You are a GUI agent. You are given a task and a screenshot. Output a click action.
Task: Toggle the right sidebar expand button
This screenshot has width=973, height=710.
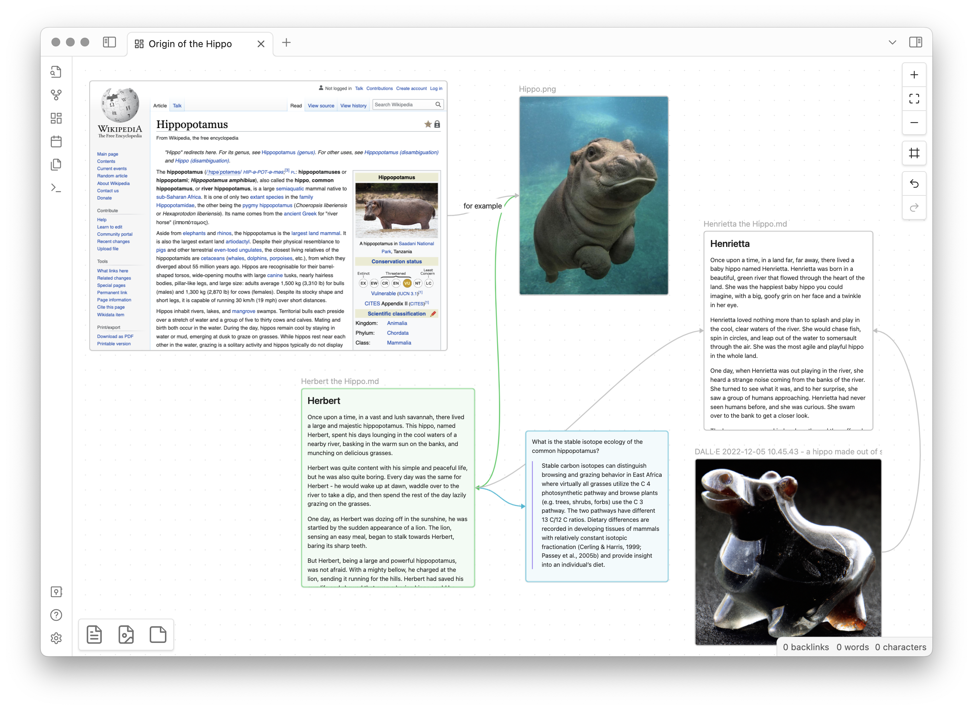click(916, 43)
